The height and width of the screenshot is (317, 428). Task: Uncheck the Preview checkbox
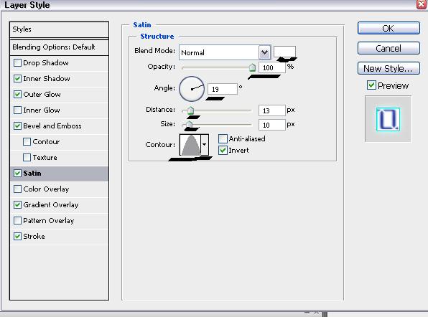click(x=371, y=85)
